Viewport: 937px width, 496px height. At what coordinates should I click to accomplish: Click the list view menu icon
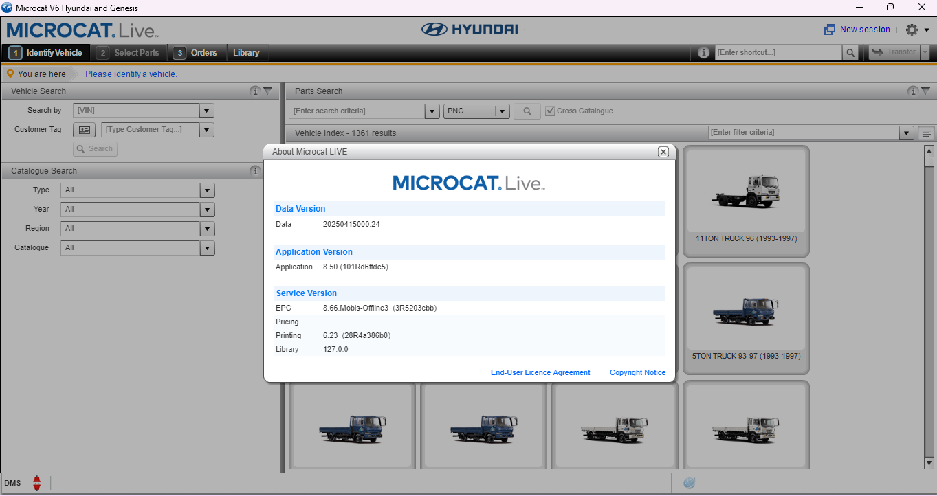[x=927, y=133]
